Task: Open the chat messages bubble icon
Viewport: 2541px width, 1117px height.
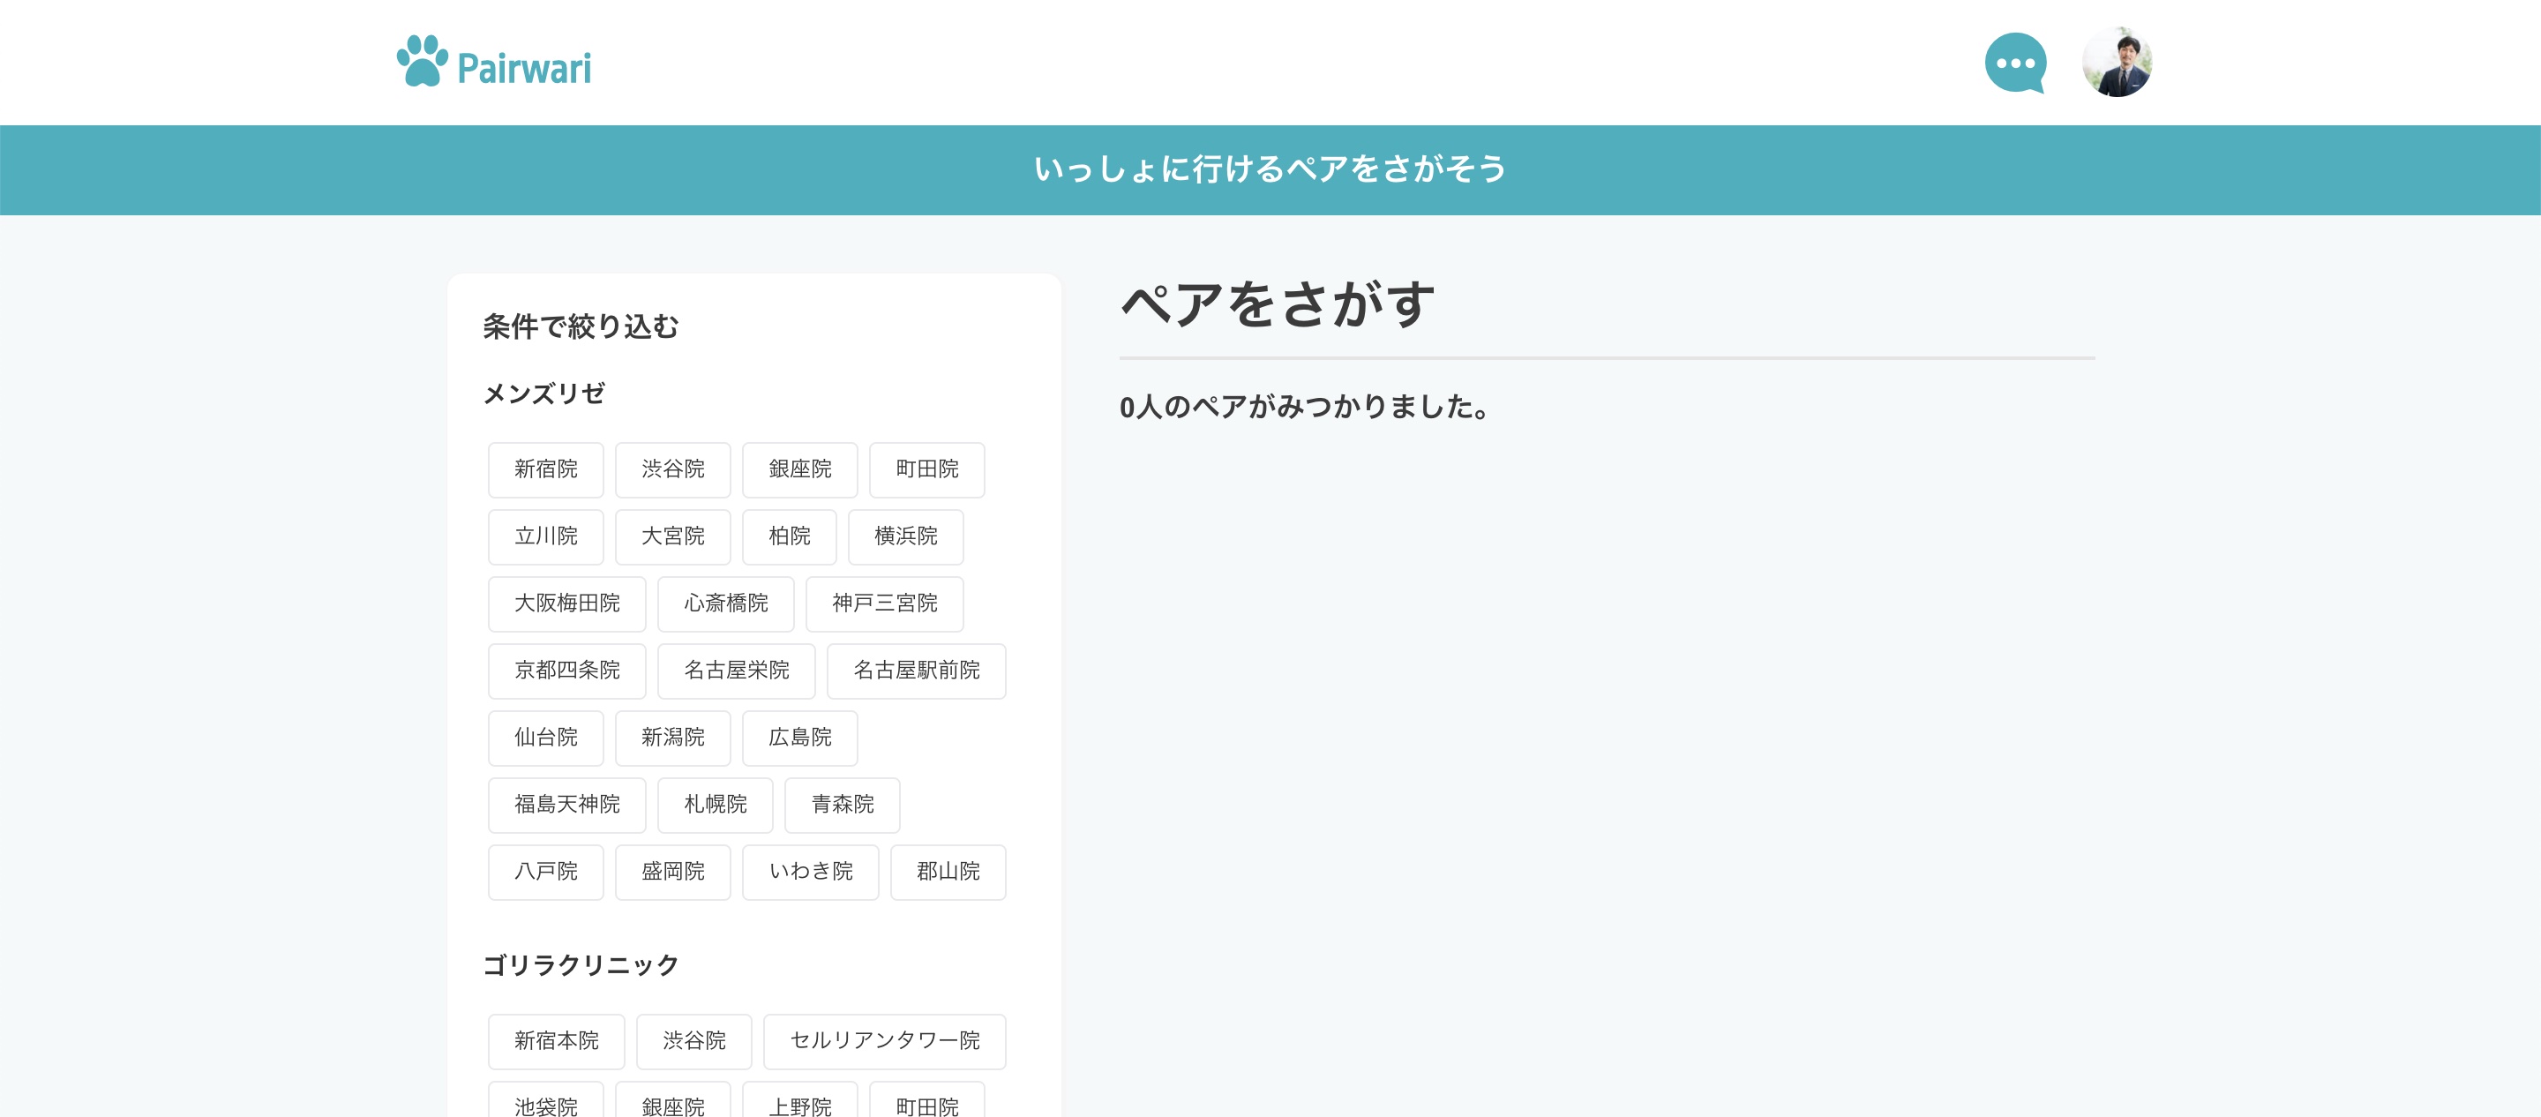Action: click(2014, 64)
